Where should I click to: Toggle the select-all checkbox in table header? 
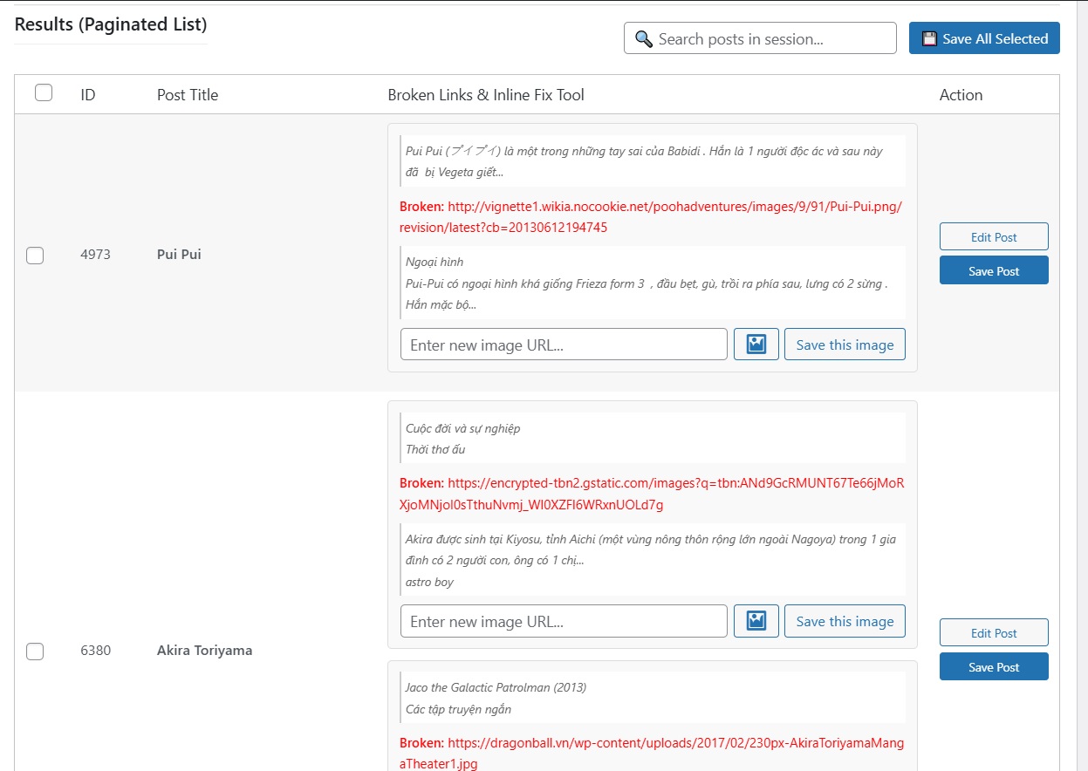(x=44, y=92)
